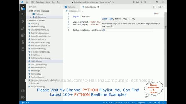The height and width of the screenshot is (104, 186).
Task: Toggle the primary side bar layout icon
Action: tap(134, 2)
